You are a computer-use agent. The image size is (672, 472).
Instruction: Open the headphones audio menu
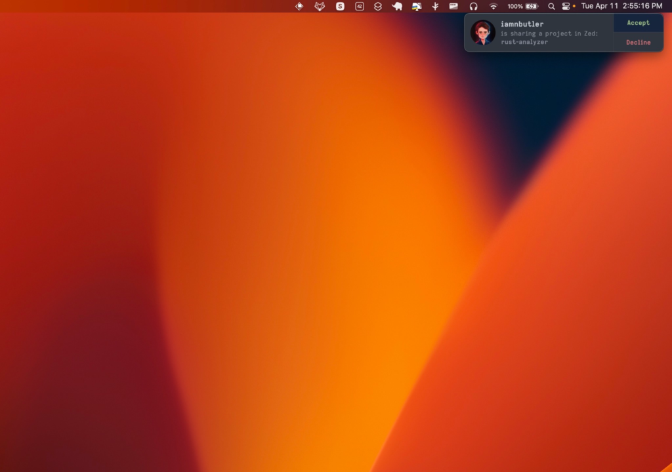click(473, 6)
